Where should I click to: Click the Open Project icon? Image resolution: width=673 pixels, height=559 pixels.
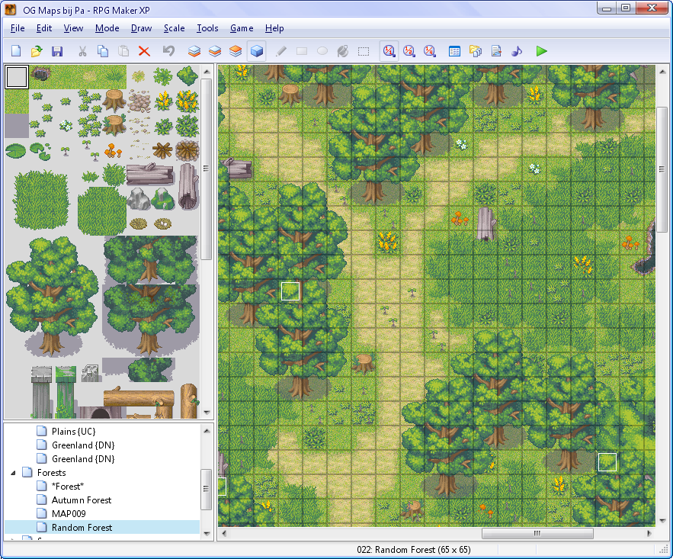pos(37,51)
